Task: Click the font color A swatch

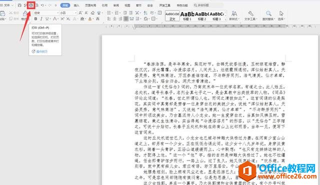Action: (x=90, y=19)
